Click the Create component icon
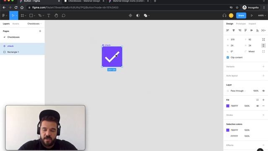268x151 pixels. click(130, 16)
